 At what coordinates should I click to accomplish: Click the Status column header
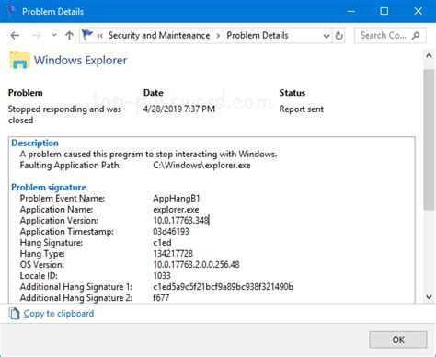click(x=293, y=93)
